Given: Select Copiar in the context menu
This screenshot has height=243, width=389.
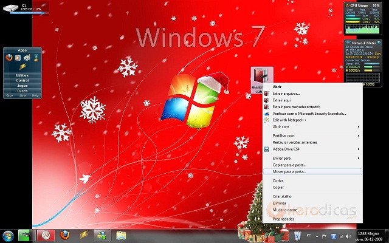Looking at the screenshot, I should click(x=312, y=188).
